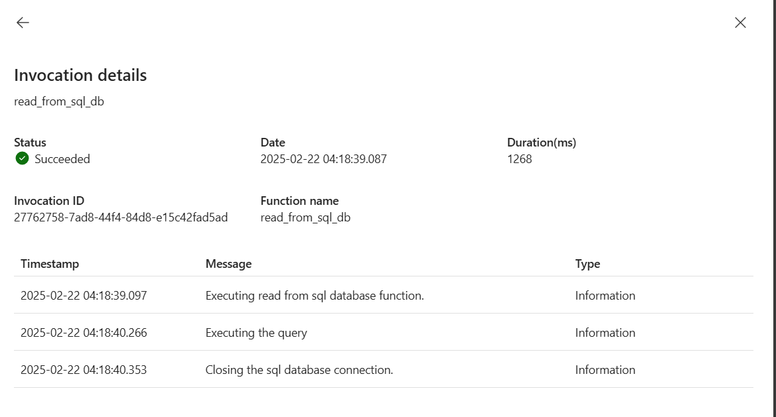Click the "Closing the sql database connection" message
The image size is (776, 417).
click(x=299, y=370)
